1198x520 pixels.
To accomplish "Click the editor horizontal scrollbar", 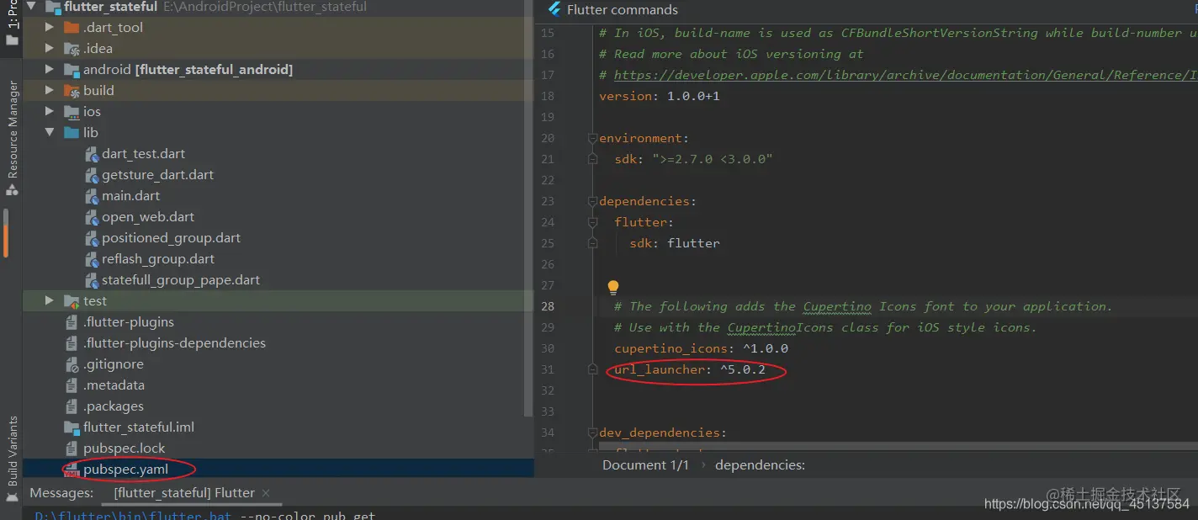I will coord(898,445).
